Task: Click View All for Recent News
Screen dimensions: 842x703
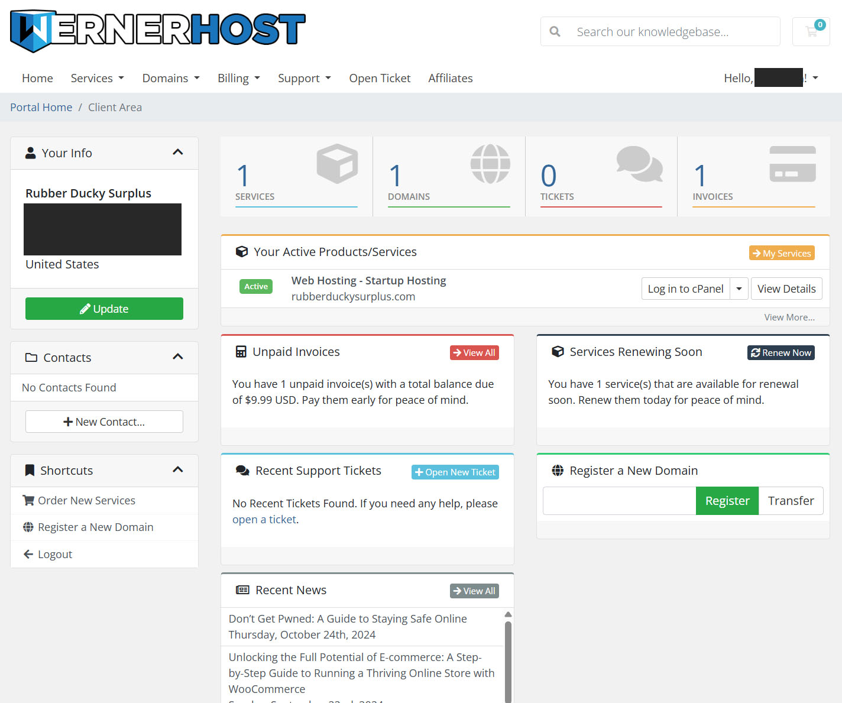Action: point(474,591)
